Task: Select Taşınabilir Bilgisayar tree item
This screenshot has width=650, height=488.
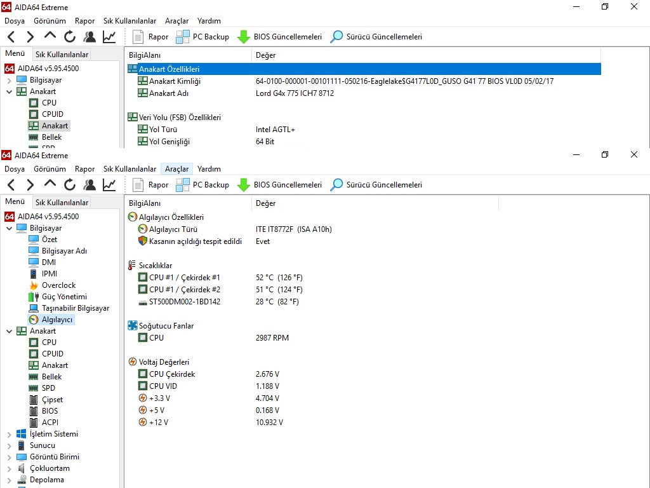Action: pyautogui.click(x=76, y=308)
